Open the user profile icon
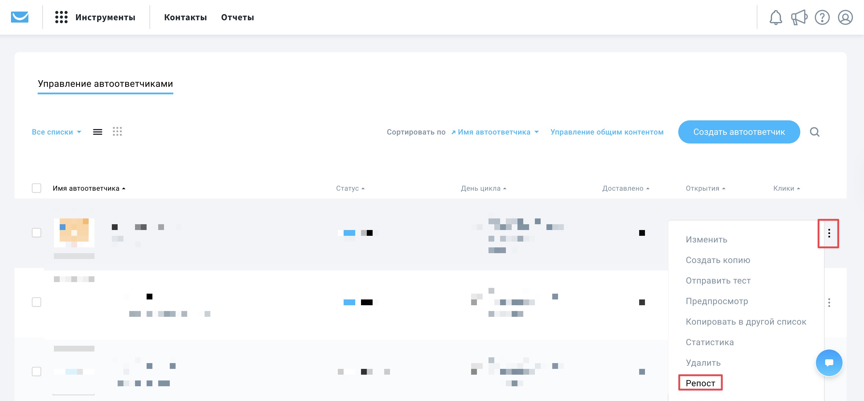 pyautogui.click(x=845, y=17)
